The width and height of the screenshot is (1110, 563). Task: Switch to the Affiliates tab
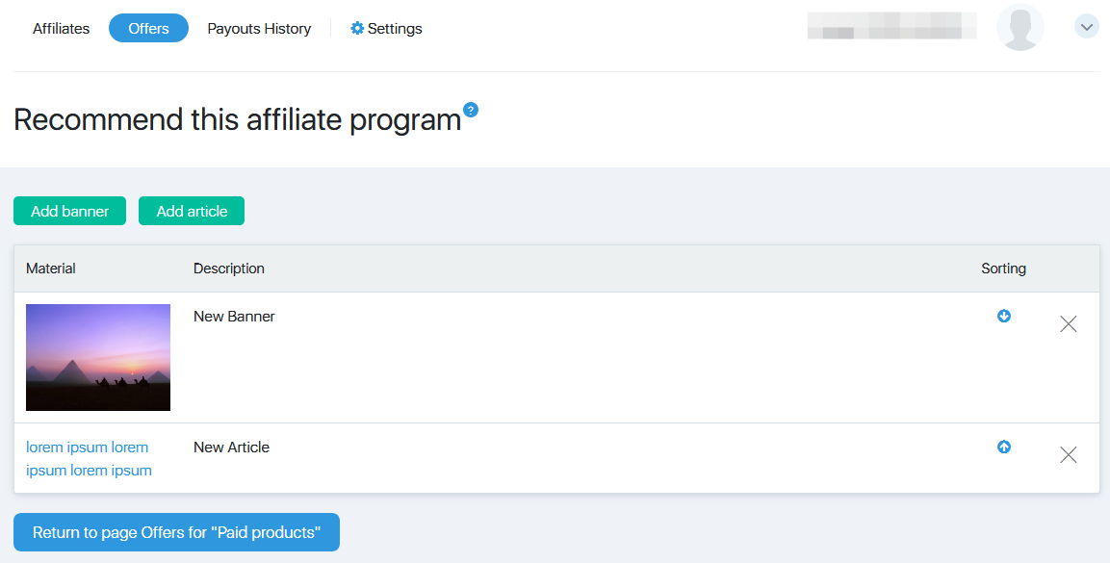click(x=61, y=28)
